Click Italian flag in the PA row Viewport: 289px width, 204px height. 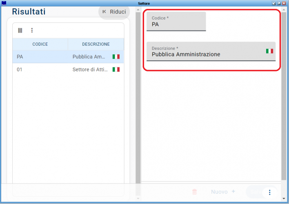[116, 57]
